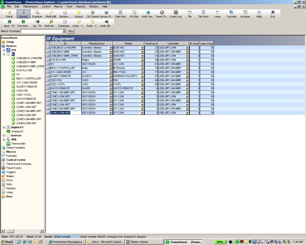Click the Refresh toolbar icon
The width and height of the screenshot is (306, 245).
pos(51,23)
